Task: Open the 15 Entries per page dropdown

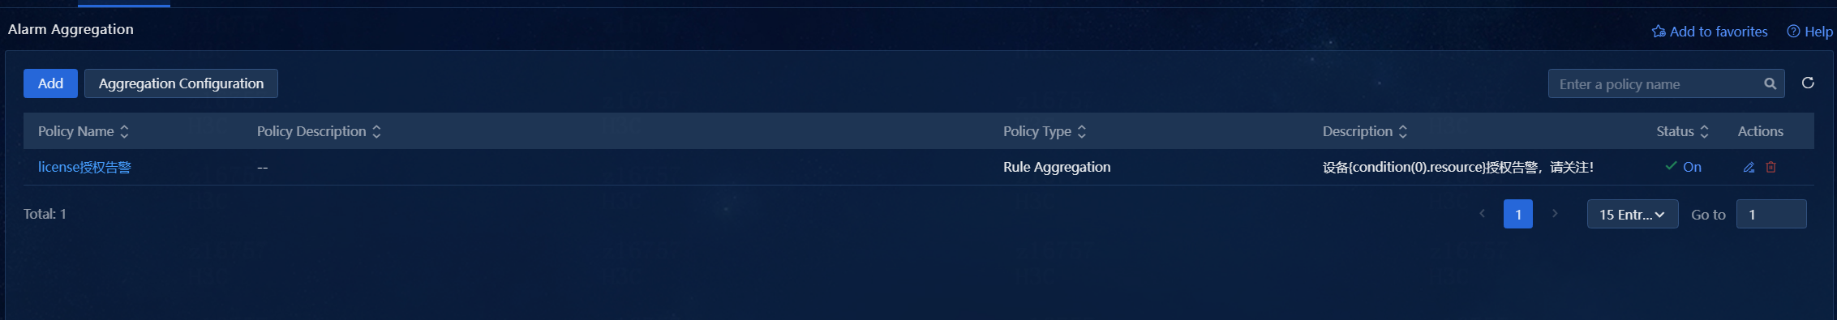Action: pos(1633,215)
